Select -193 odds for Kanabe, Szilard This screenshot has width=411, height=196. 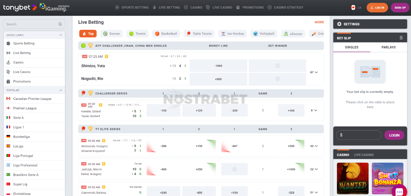tap(163, 110)
